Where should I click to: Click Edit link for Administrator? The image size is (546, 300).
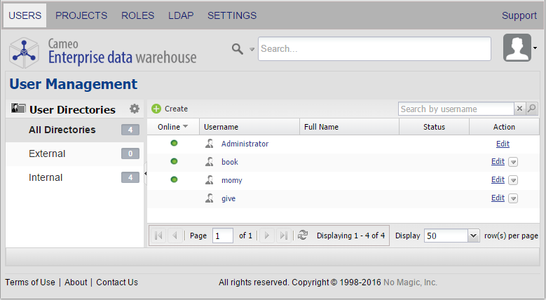503,144
